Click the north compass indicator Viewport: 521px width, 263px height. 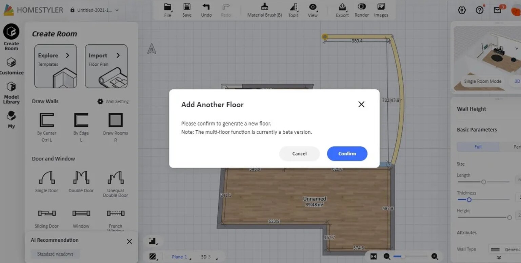pyautogui.click(x=152, y=50)
